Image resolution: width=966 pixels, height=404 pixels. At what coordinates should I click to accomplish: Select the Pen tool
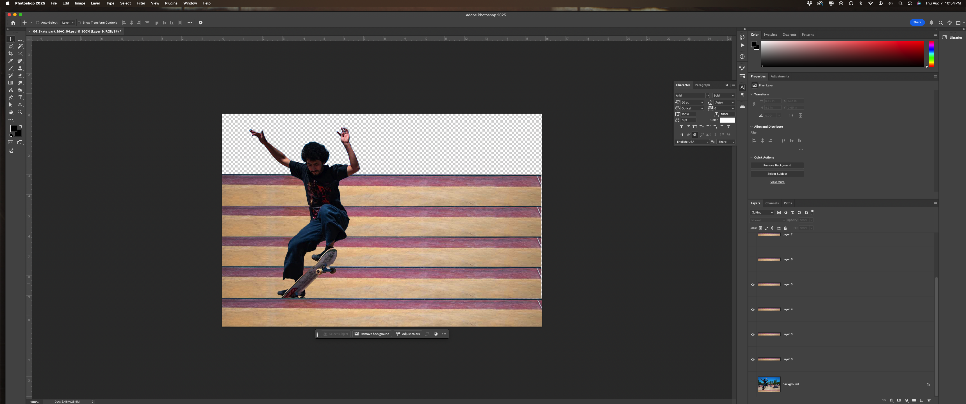coord(11,97)
